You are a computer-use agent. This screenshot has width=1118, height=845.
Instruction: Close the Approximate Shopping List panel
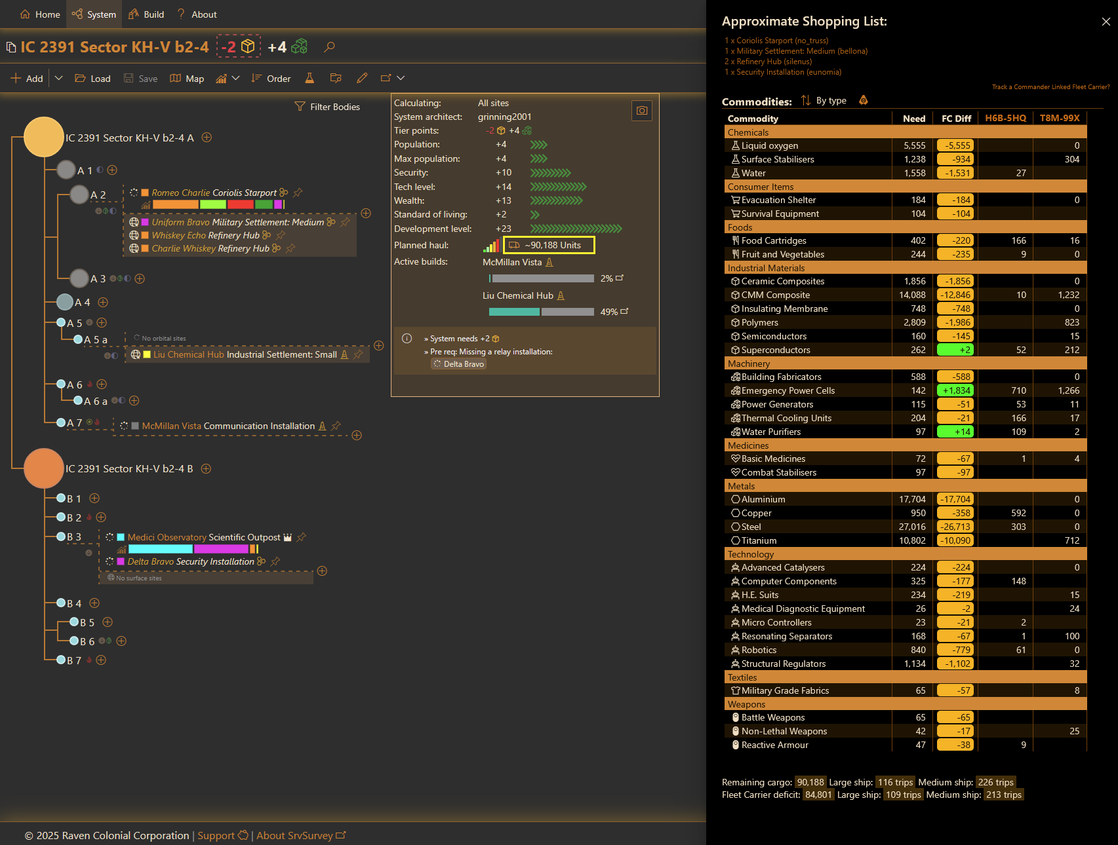(1106, 22)
